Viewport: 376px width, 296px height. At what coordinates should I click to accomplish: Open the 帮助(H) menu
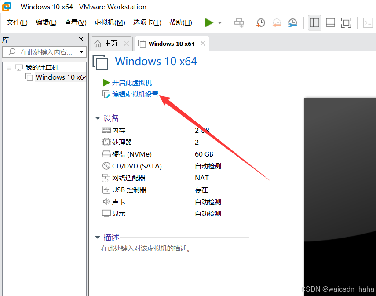click(181, 22)
